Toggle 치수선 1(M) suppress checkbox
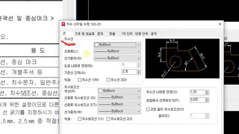 80,80
